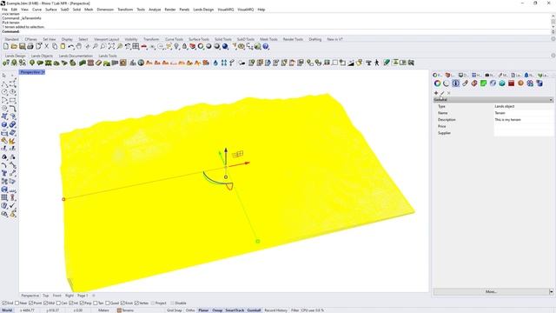The height and width of the screenshot is (313, 556).
Task: Click the wrench material properties icon
Action: click(x=465, y=83)
